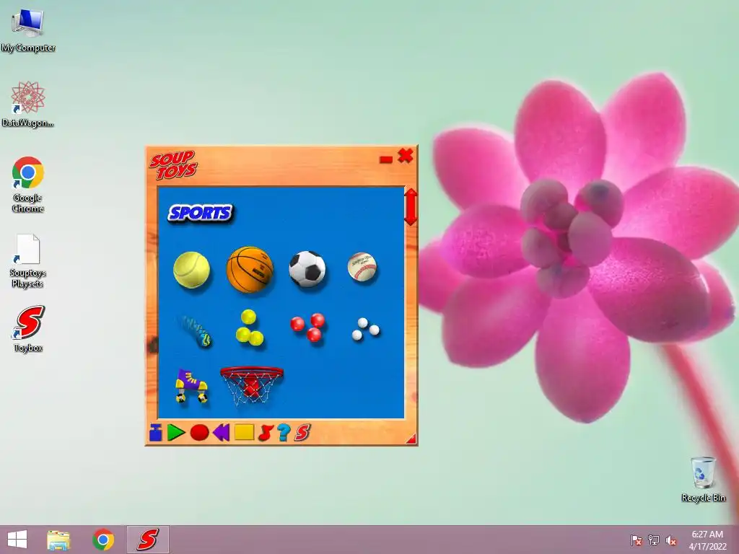Click the green play button
Image resolution: width=739 pixels, height=554 pixels.
(176, 433)
